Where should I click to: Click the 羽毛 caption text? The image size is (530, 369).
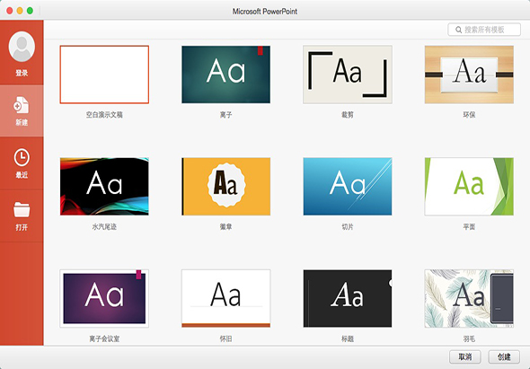tap(469, 338)
